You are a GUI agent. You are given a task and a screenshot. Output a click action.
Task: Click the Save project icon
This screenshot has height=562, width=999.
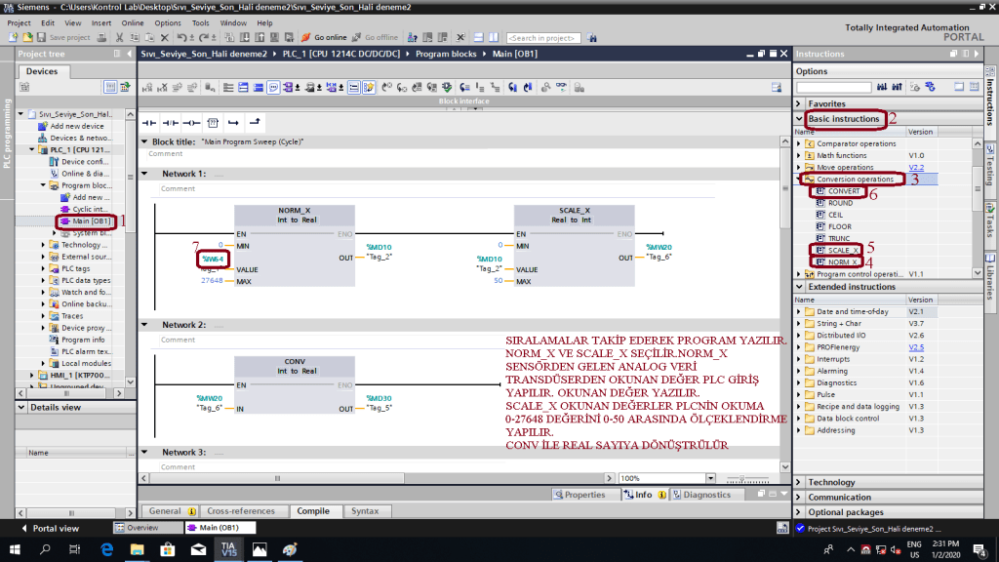pyautogui.click(x=40, y=37)
